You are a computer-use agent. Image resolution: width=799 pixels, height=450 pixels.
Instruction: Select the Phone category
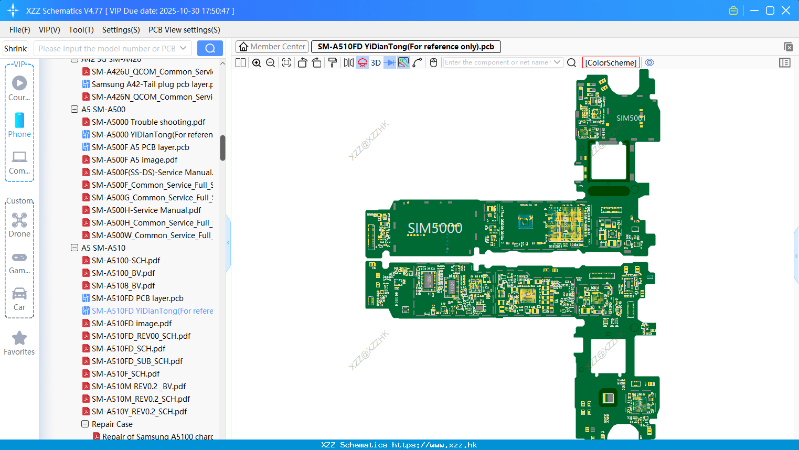(19, 125)
